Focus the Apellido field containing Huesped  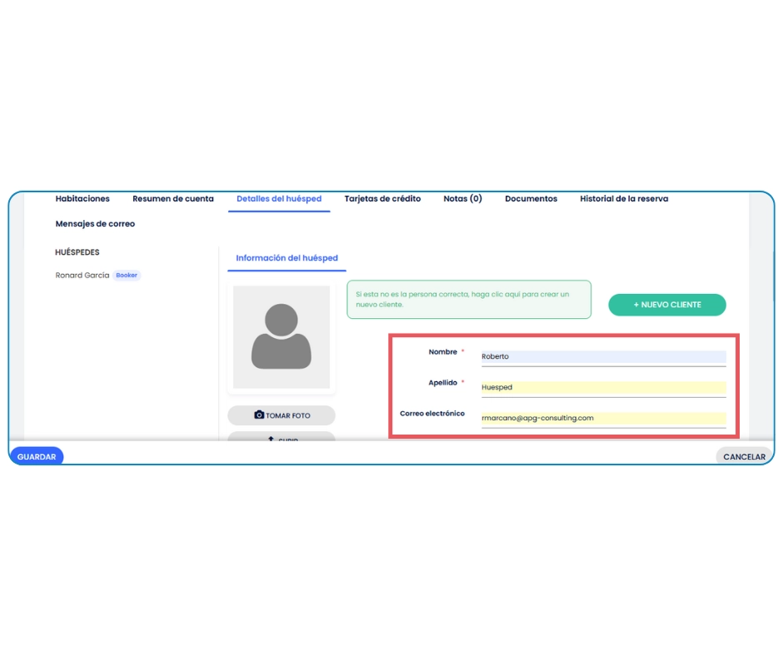603,387
